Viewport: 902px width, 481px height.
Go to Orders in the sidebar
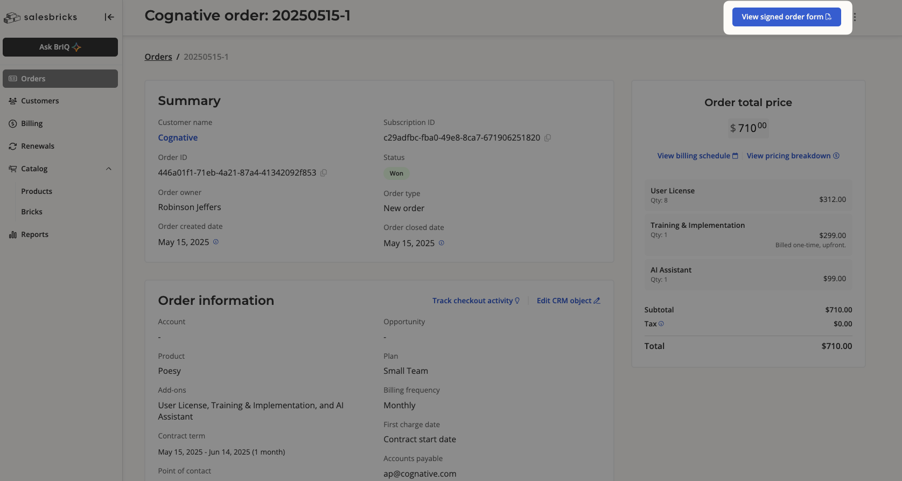[60, 79]
